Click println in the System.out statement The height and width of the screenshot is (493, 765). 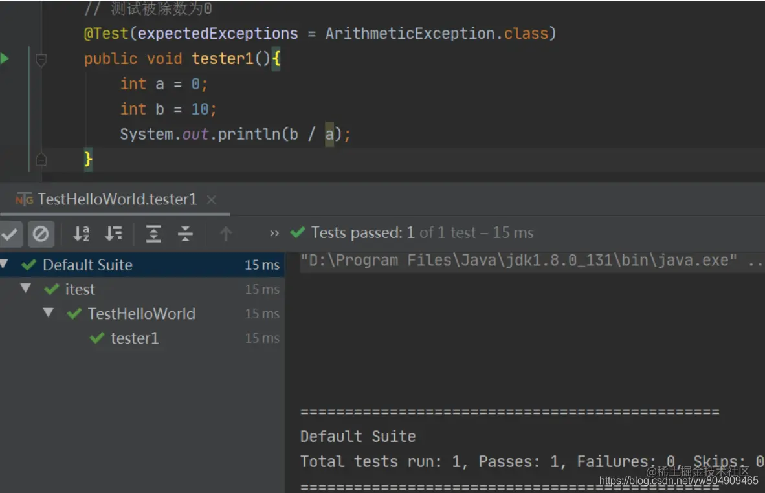pos(249,134)
